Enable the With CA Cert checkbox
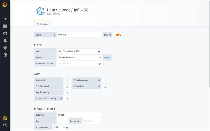 pyautogui.click(x=106, y=86)
